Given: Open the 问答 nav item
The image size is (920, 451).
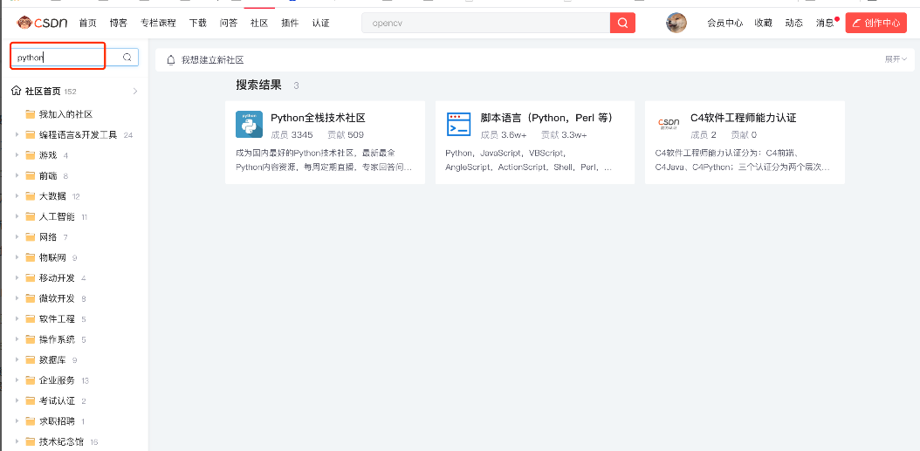Looking at the screenshot, I should click(x=228, y=23).
